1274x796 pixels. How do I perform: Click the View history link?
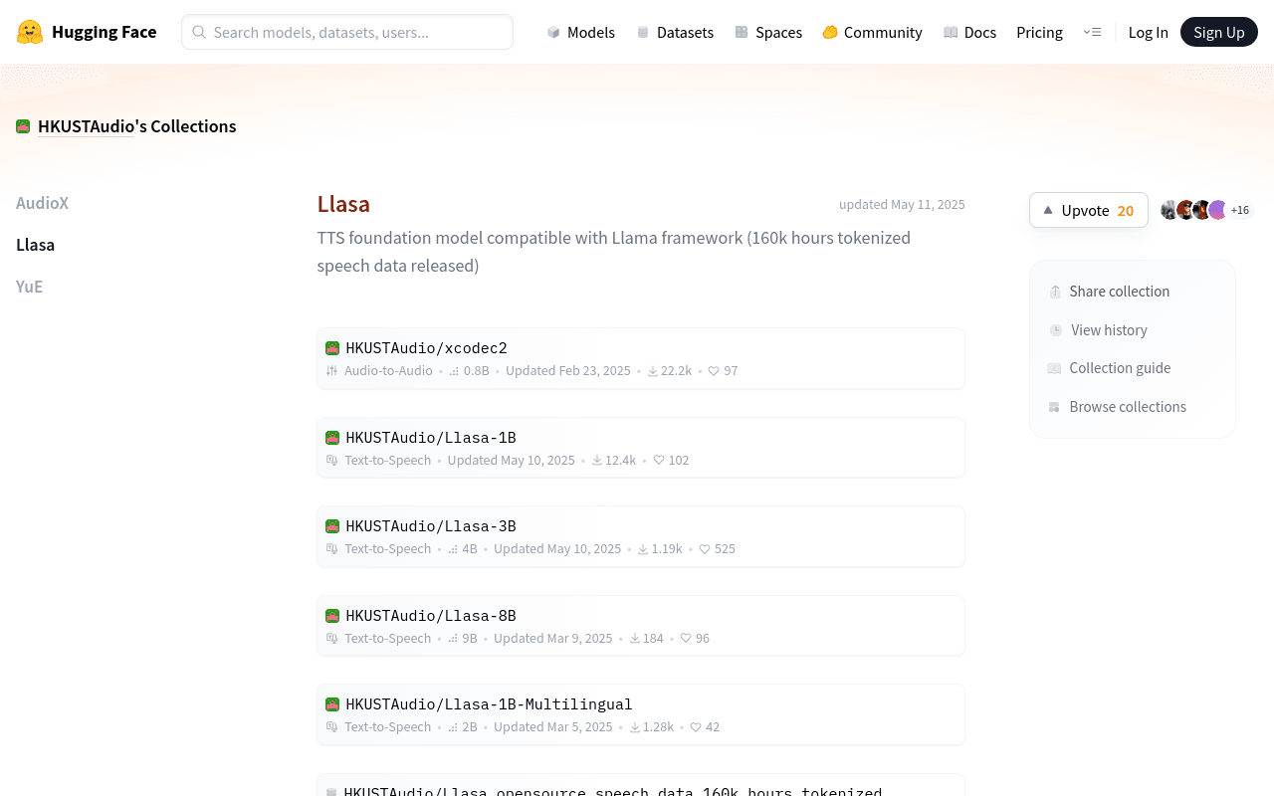click(1099, 330)
